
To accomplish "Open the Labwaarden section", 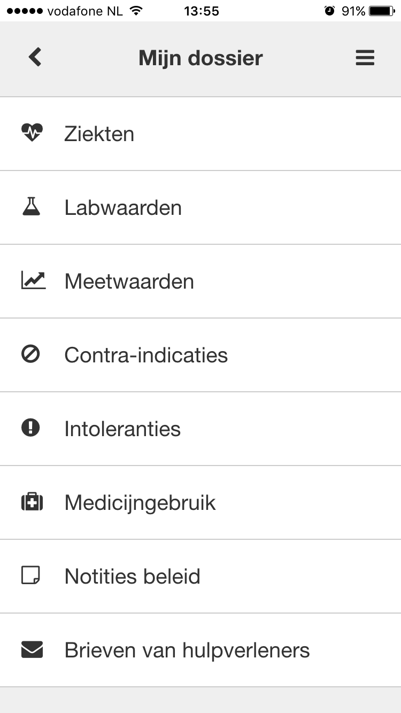I will click(x=200, y=207).
